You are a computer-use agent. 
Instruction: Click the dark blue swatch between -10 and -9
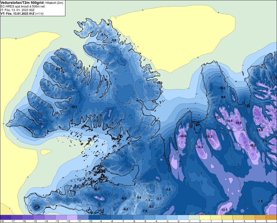coord(94,217)
